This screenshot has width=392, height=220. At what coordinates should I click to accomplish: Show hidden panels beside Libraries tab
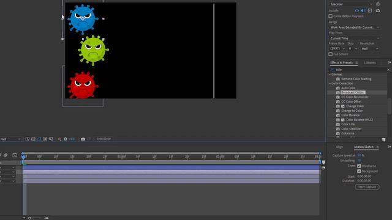pyautogui.click(x=390, y=62)
